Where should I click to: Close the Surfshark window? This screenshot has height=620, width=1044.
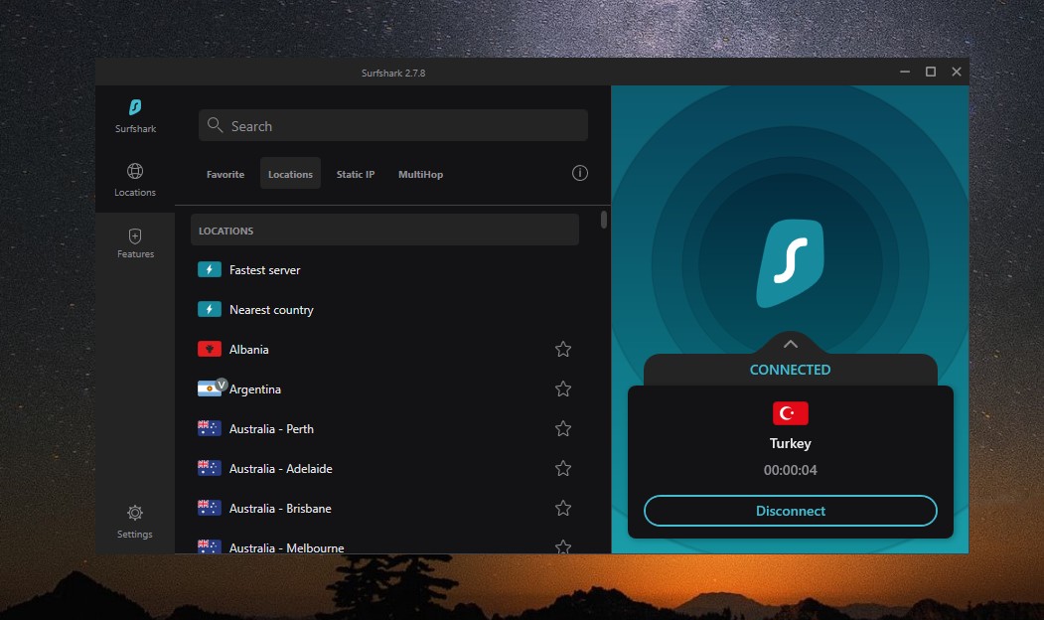coord(957,72)
